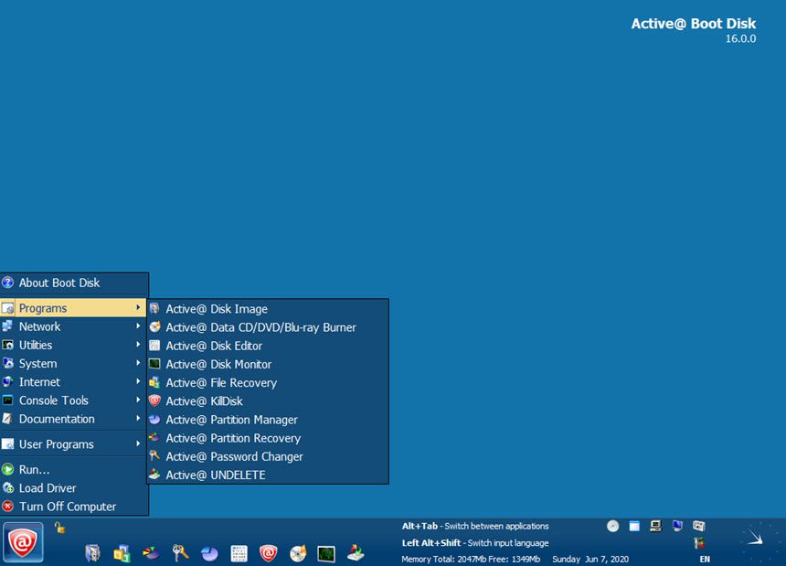Screen dimensions: 786x566
Task: Click the Alt+Tab switch applications hint
Action: (474, 526)
